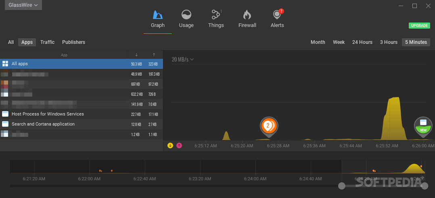The height and width of the screenshot is (198, 435).
Task: Click the 323 KB upload total
Action: point(153,64)
